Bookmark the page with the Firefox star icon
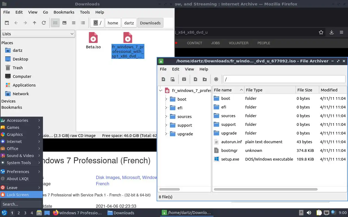 coord(321,32)
